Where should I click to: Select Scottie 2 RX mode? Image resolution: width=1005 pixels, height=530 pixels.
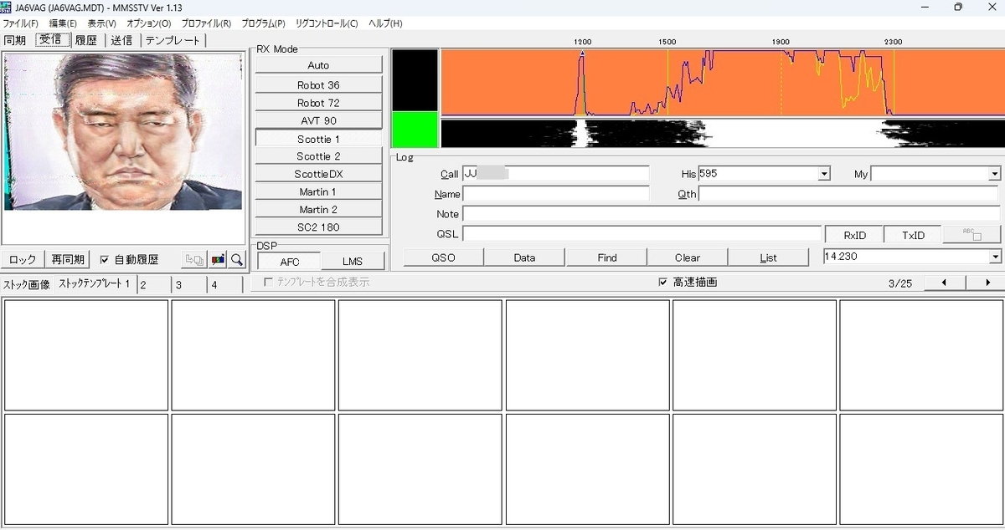coord(318,156)
